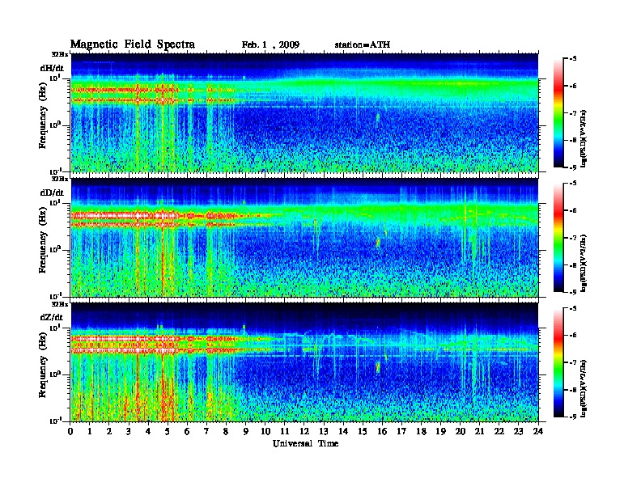
Task: Click the hour '22' tick label on time axis
Action: (x=499, y=432)
